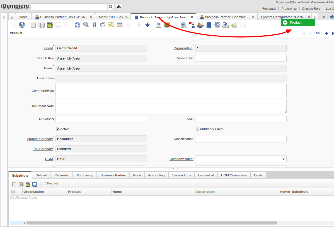Expand the Company Agent dropdown

point(283,159)
